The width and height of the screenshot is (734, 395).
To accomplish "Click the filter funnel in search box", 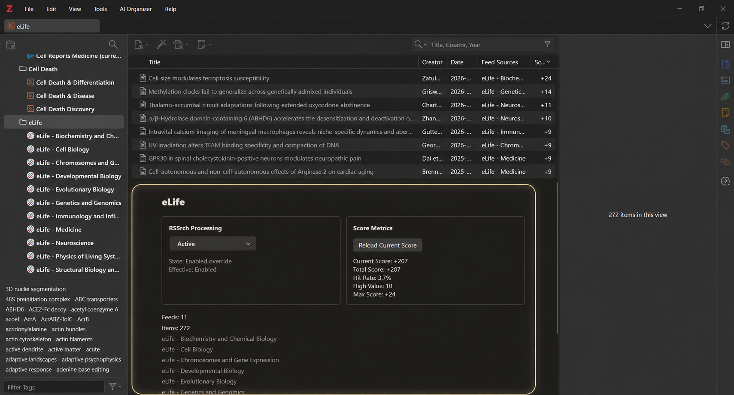I will click(547, 44).
